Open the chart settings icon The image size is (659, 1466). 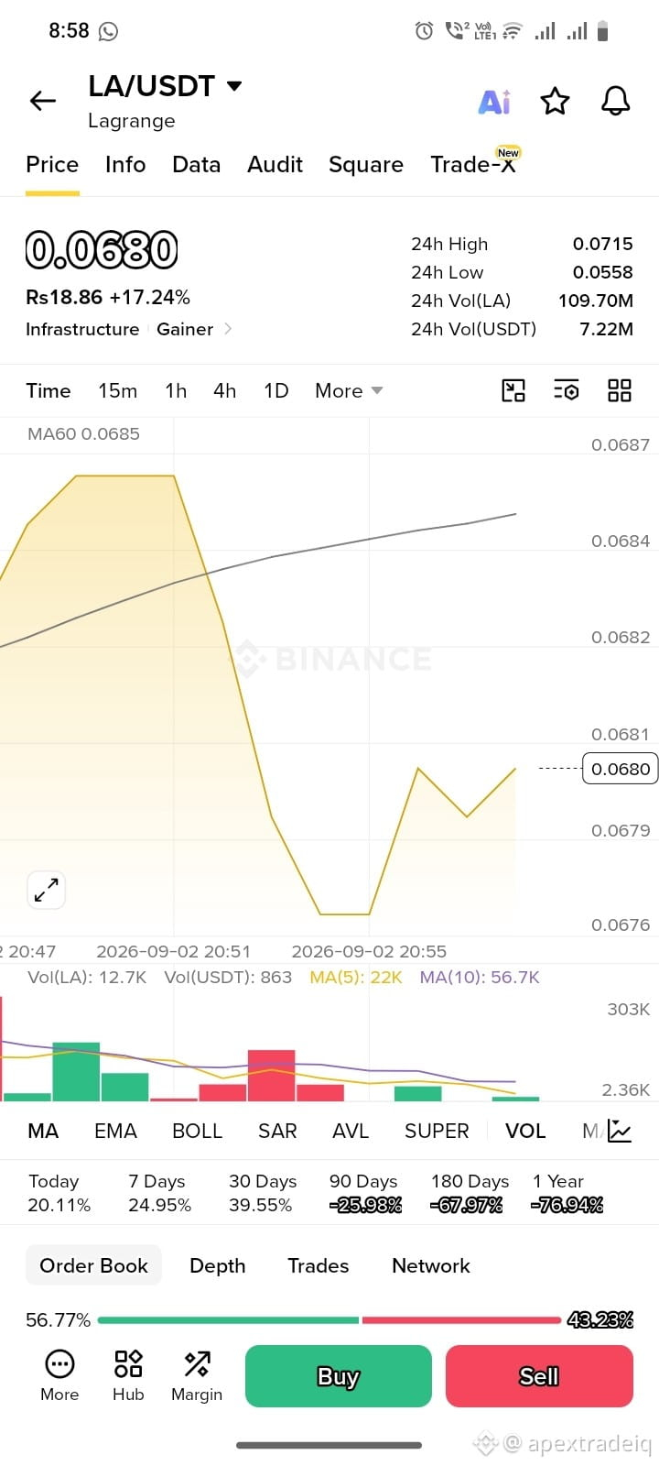coord(567,391)
